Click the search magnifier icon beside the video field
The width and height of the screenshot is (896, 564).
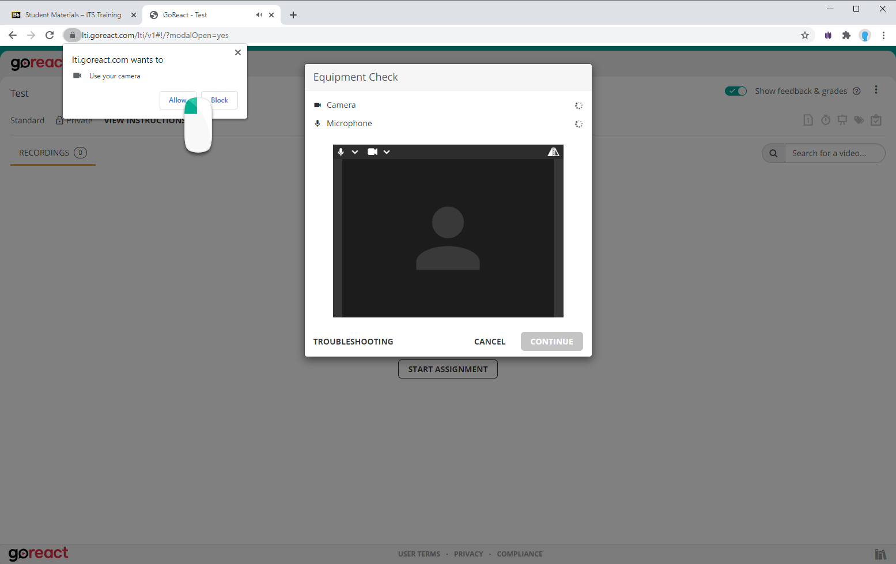773,153
